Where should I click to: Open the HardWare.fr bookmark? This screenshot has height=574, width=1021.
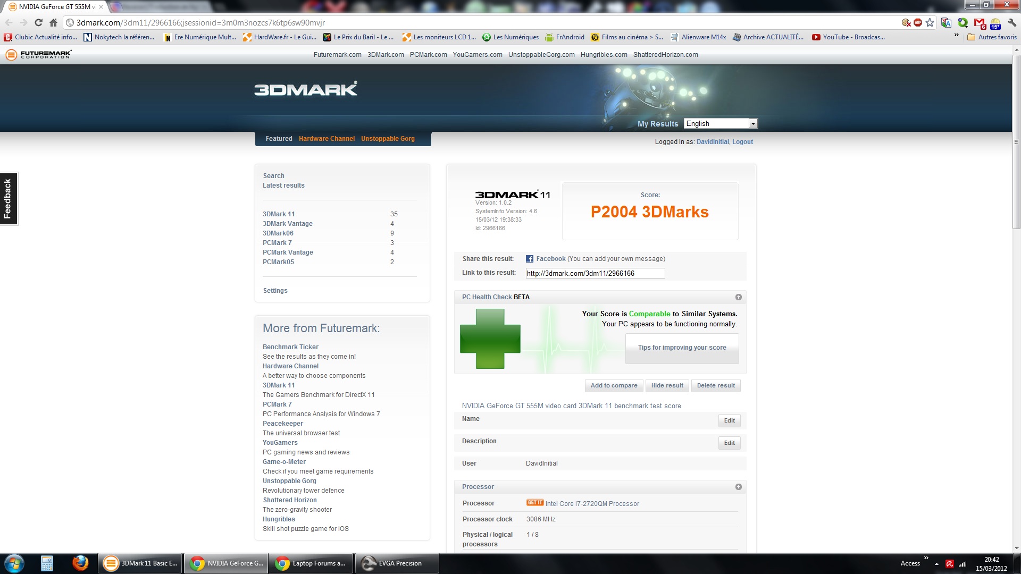click(279, 37)
